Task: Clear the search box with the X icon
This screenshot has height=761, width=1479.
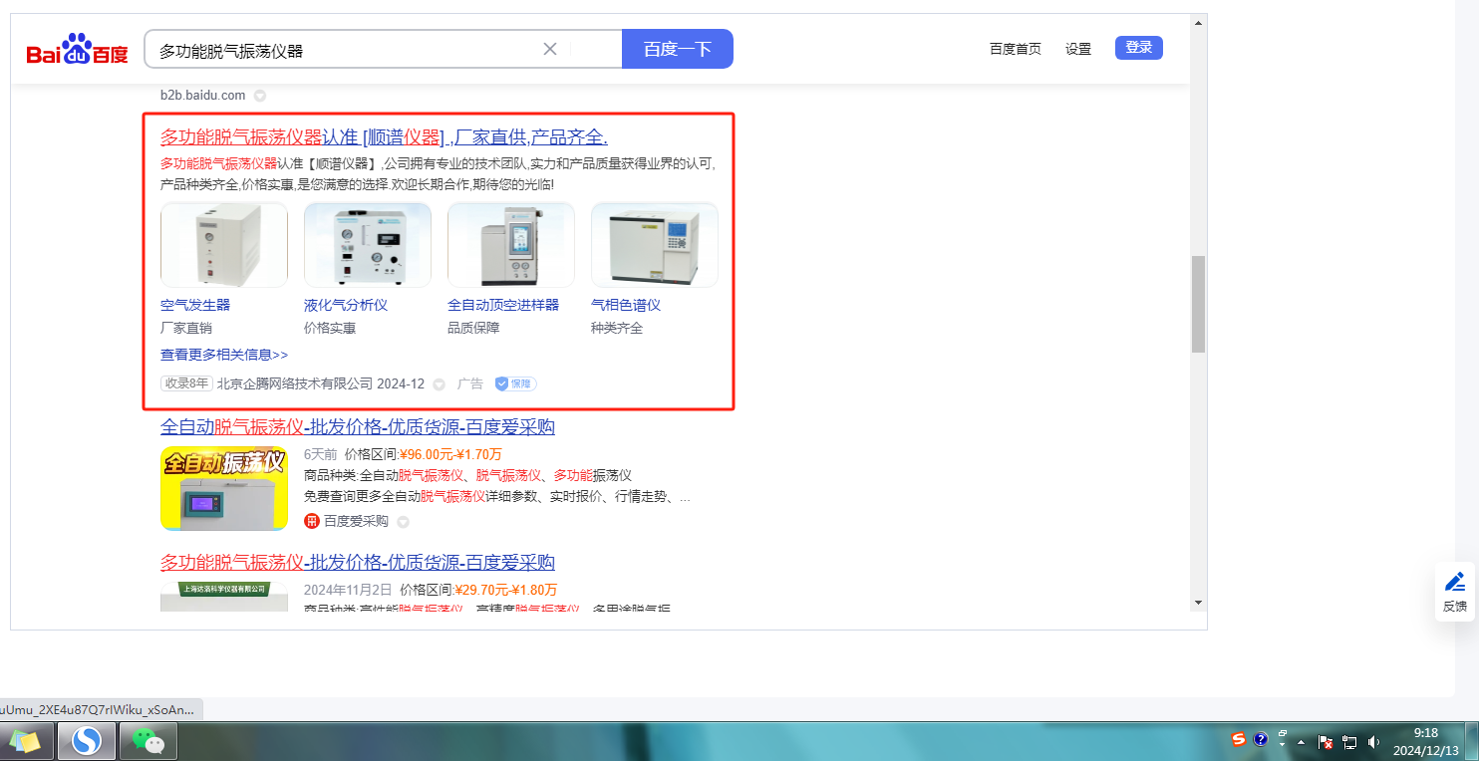Action: click(x=549, y=49)
